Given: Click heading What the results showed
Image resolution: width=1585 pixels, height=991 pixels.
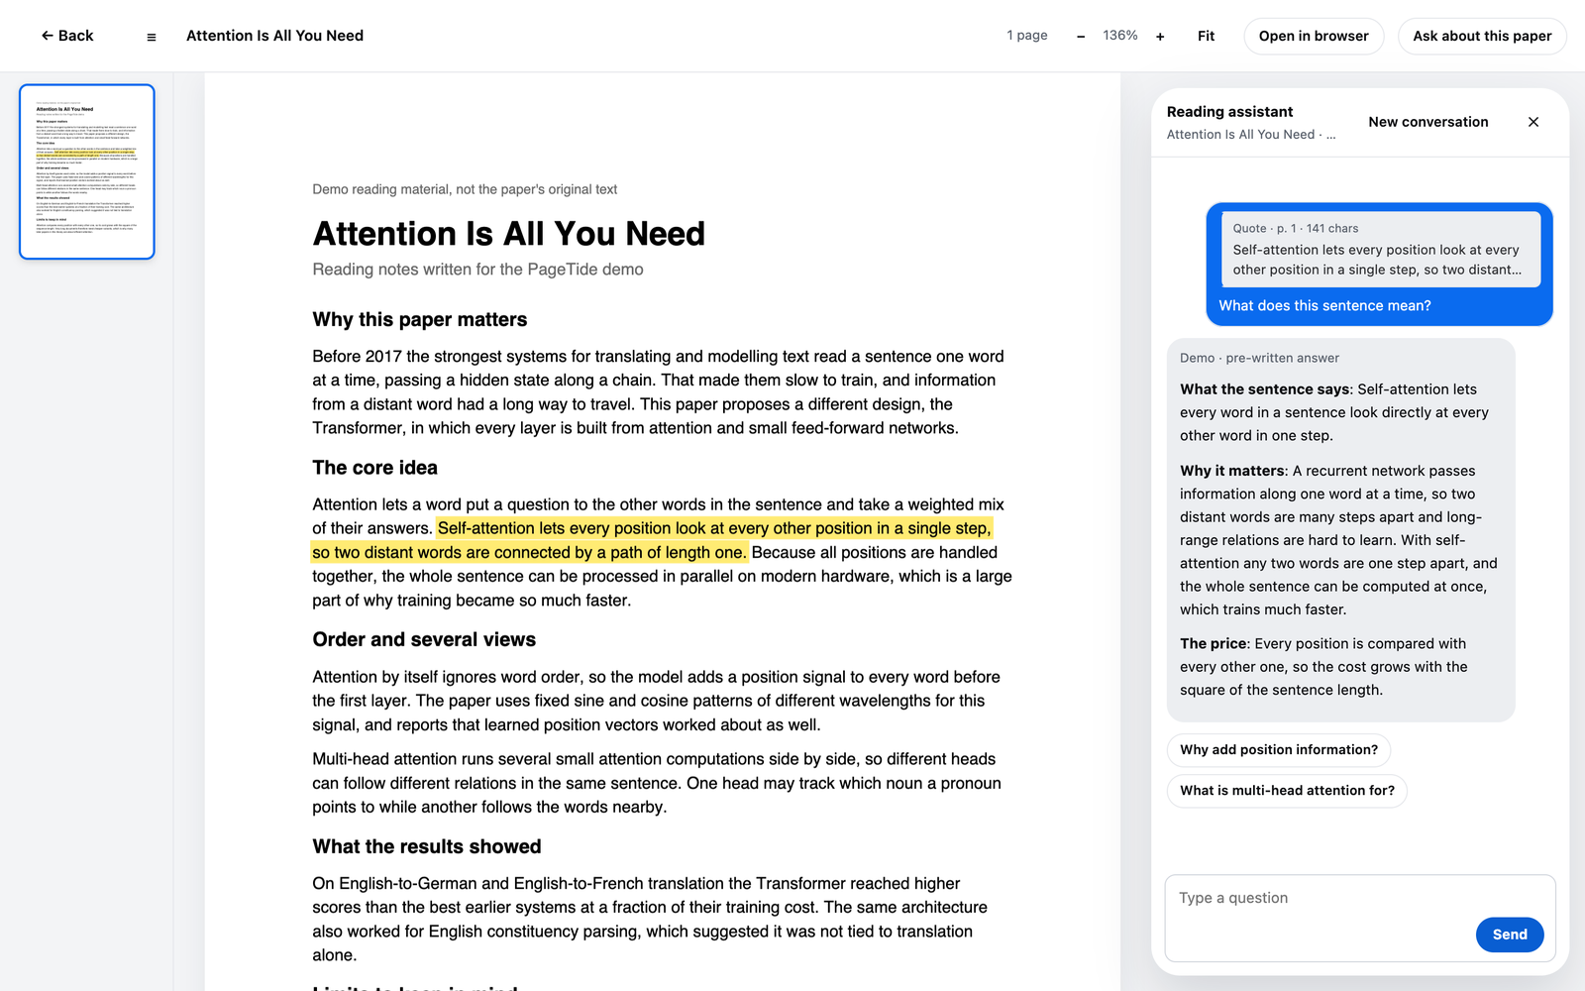Looking at the screenshot, I should [x=427, y=847].
